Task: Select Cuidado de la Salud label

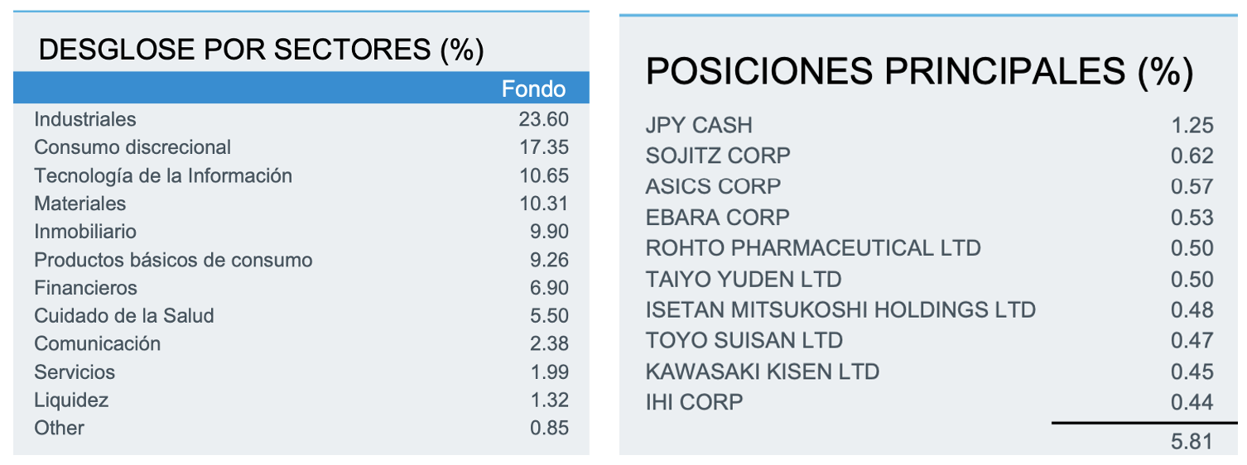Action: [124, 316]
